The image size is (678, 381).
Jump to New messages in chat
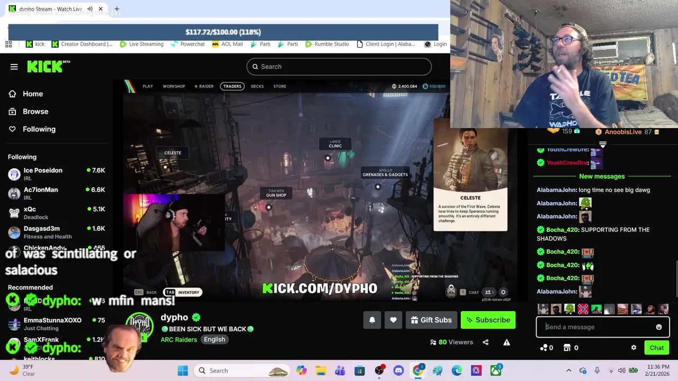tap(602, 176)
